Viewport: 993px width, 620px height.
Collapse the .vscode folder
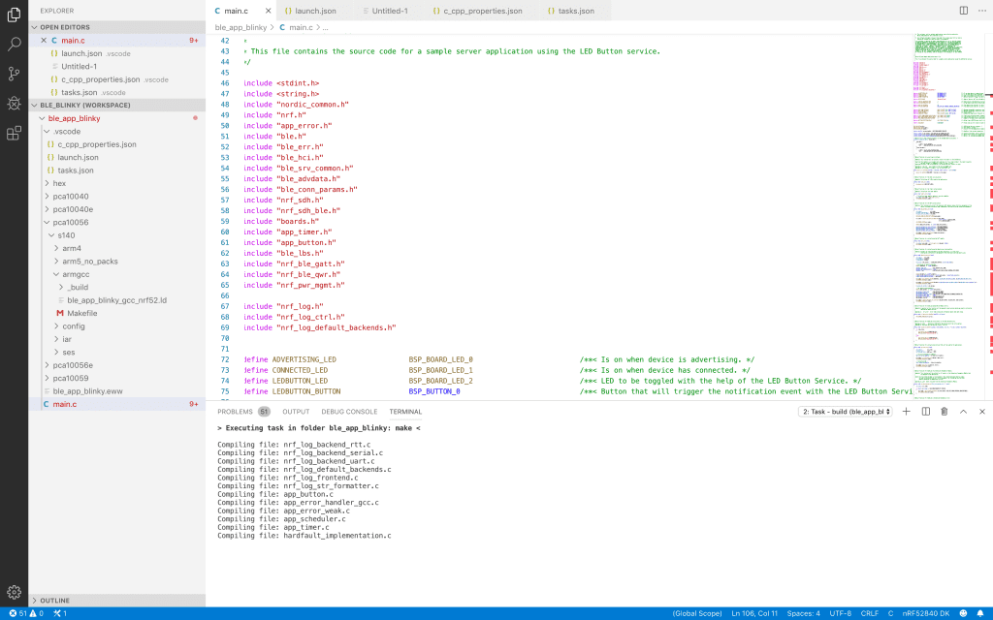tap(67, 132)
